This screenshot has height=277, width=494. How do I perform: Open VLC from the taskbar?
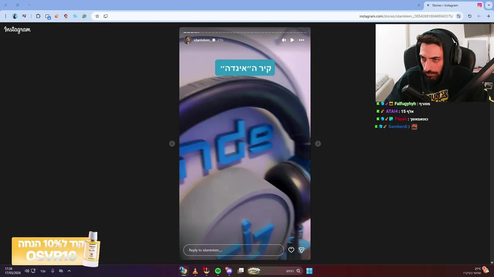click(195, 271)
